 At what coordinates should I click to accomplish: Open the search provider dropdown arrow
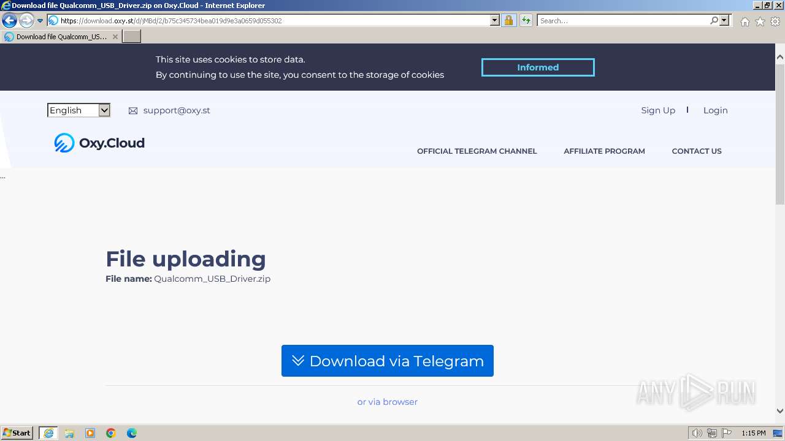[x=724, y=20]
